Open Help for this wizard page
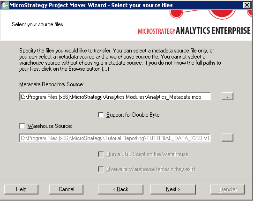The image size is (254, 201). coord(21,189)
